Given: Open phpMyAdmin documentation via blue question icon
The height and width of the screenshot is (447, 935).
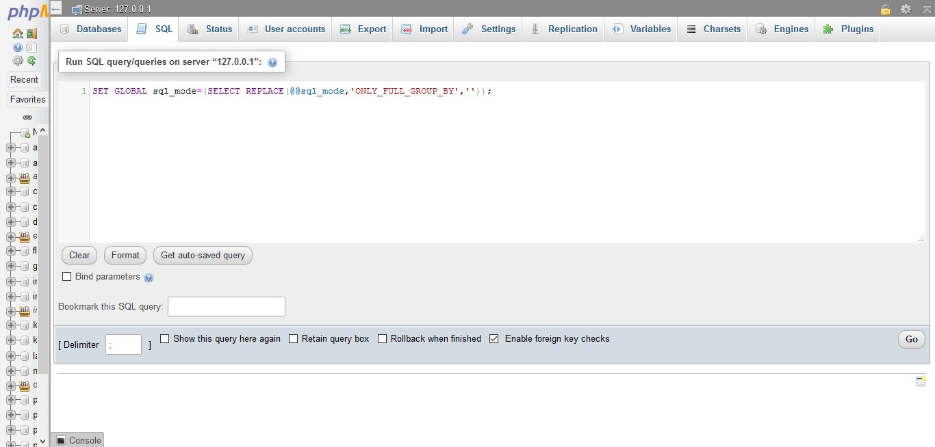Looking at the screenshot, I should (17, 47).
